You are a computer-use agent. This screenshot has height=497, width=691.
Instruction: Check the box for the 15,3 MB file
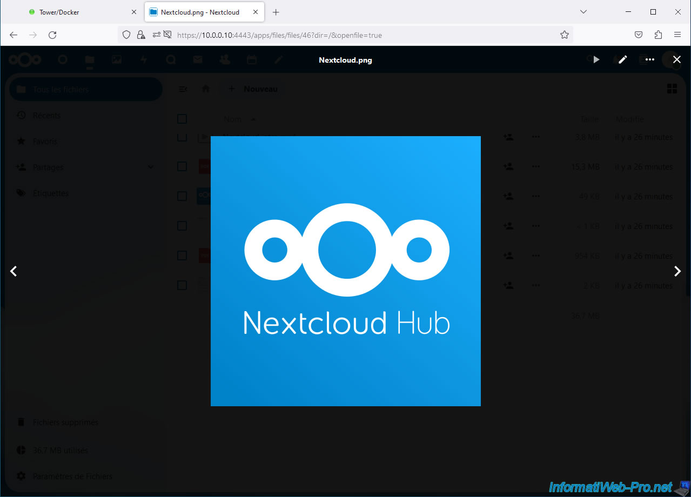pyautogui.click(x=182, y=166)
